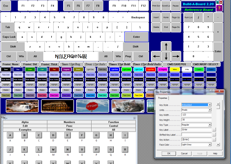Viewport: 231px width, 164px height.
Task: Click OK in Key Properties dialog
Action: [x=169, y=153]
